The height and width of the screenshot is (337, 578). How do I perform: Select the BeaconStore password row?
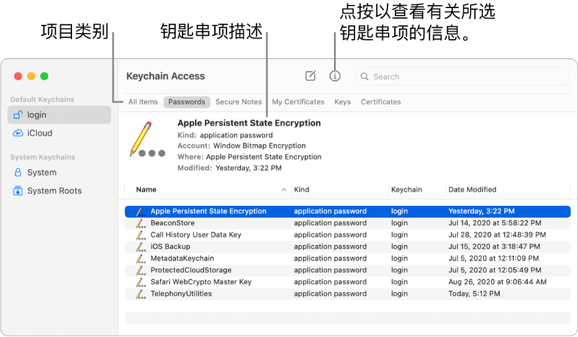click(173, 223)
